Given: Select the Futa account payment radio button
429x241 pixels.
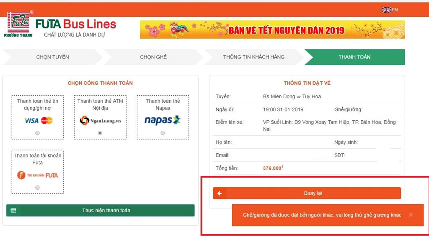Looking at the screenshot, I should (x=37, y=188).
